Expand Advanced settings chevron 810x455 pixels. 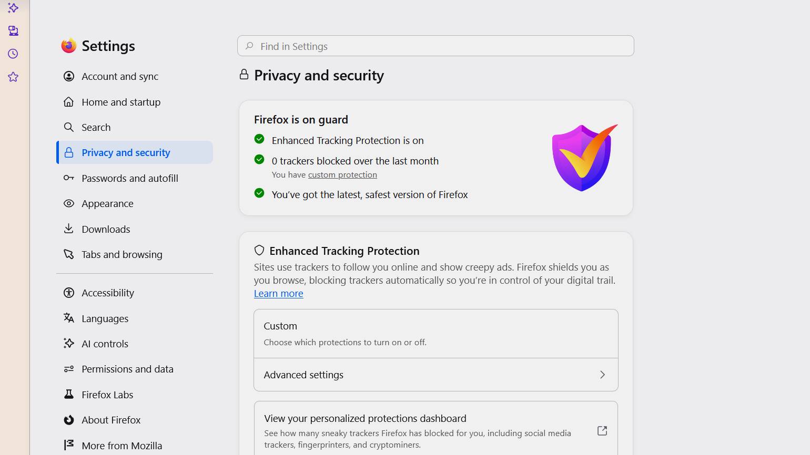point(602,375)
